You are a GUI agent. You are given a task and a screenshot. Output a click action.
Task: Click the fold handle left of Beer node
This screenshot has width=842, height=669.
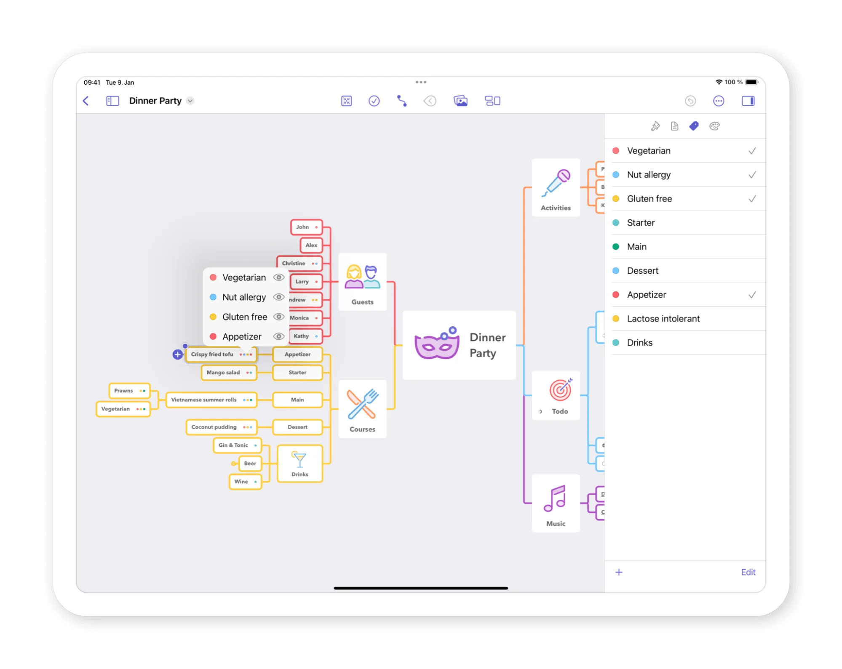click(233, 464)
